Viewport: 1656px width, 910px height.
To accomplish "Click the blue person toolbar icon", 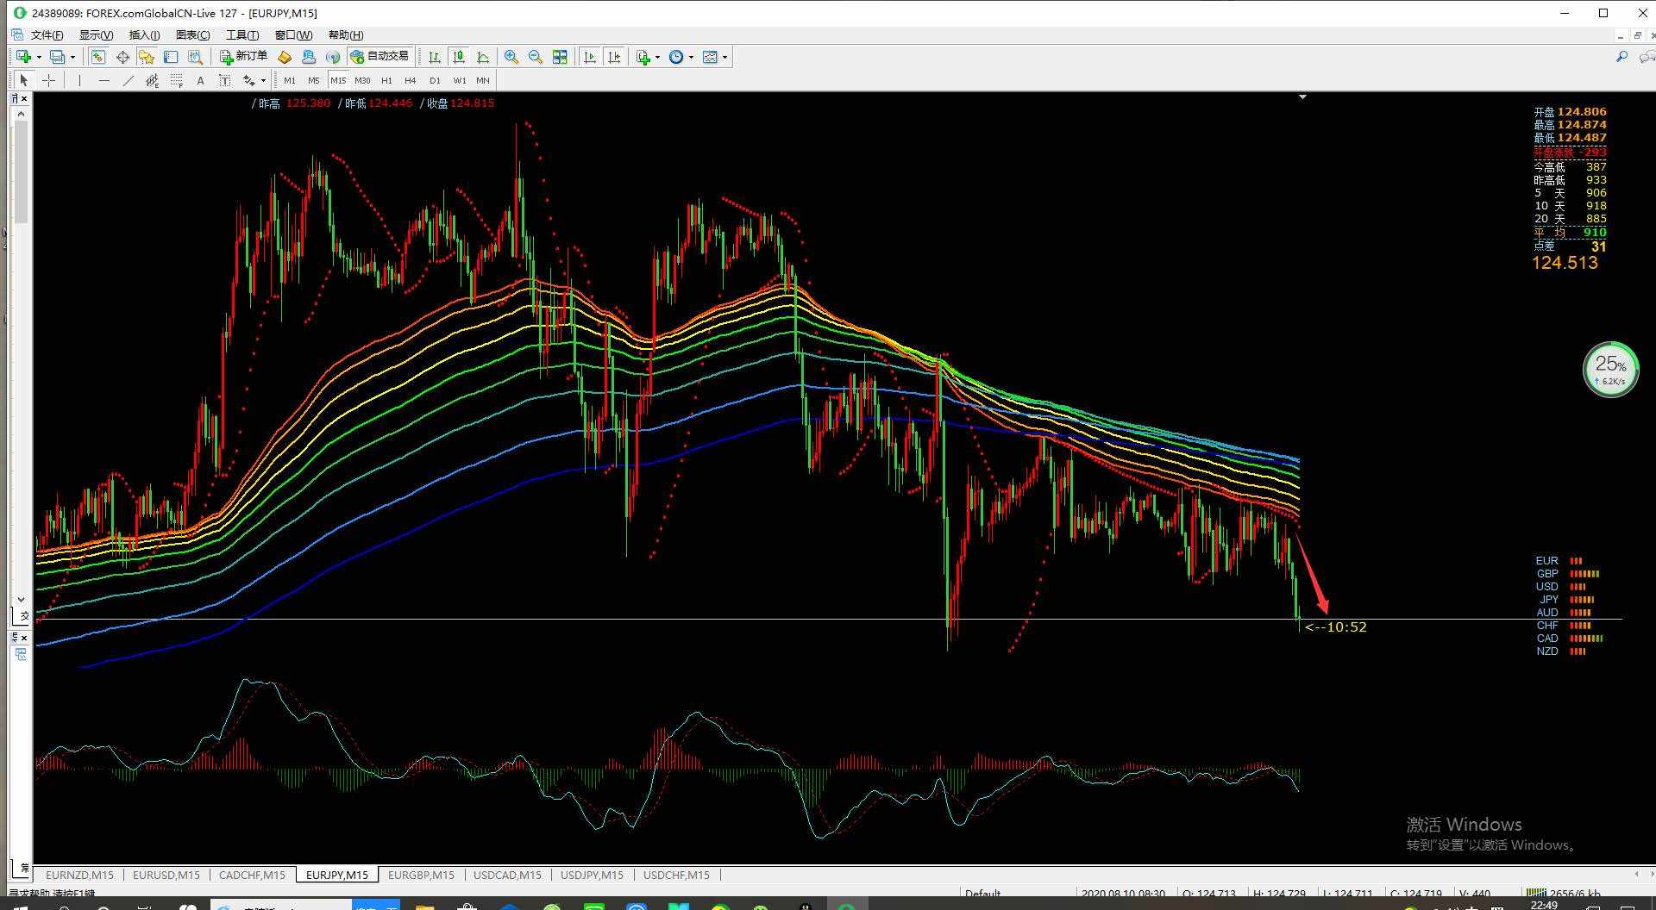I will pos(309,57).
